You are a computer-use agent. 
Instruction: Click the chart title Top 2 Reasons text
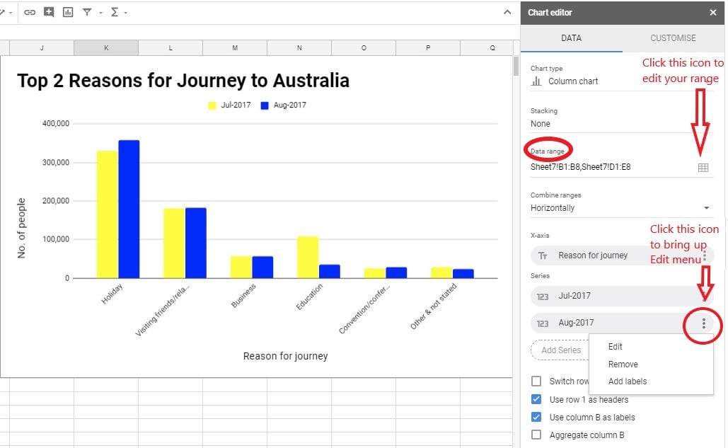tap(183, 81)
